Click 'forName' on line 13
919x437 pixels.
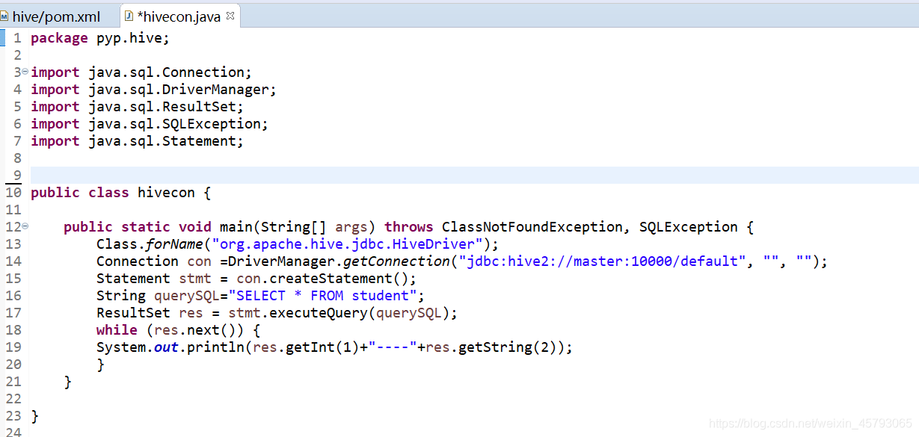click(x=174, y=244)
